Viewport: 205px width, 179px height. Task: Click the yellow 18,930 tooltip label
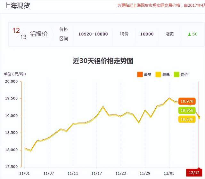187,119
